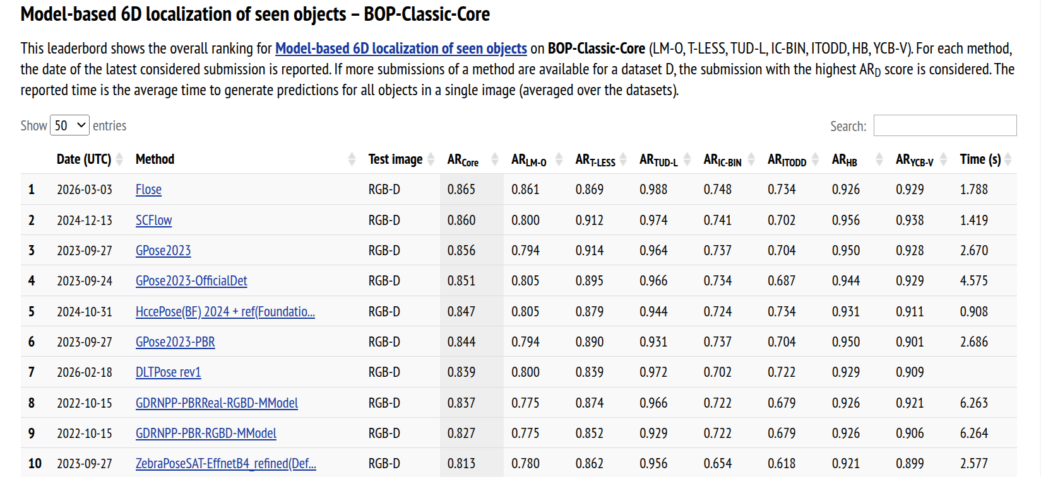Click the sort arrows beside AR TUD-L
Screen dimensions: 1041x477
688,159
